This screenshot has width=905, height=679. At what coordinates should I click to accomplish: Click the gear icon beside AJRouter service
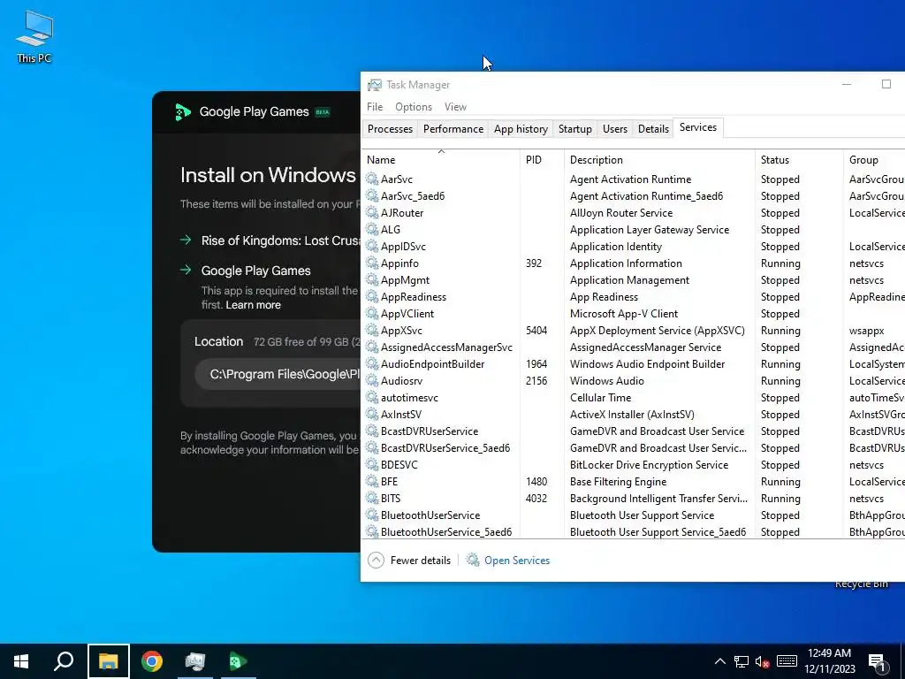pos(372,212)
